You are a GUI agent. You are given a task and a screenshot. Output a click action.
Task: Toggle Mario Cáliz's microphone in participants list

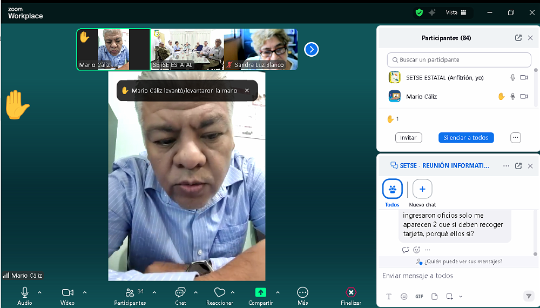click(x=512, y=97)
